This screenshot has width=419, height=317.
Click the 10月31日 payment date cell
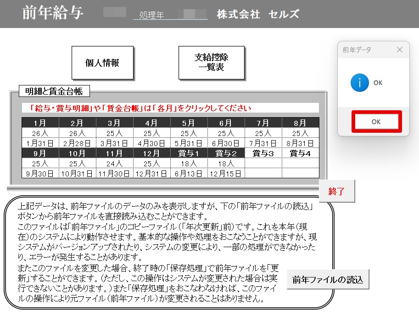(77, 174)
